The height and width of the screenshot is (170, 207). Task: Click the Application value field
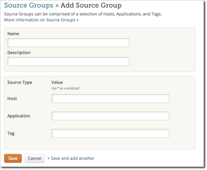110,116
